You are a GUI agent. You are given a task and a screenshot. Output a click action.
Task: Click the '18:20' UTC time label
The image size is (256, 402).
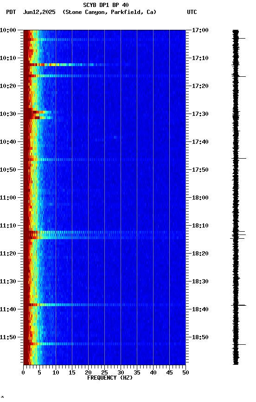click(x=200, y=254)
